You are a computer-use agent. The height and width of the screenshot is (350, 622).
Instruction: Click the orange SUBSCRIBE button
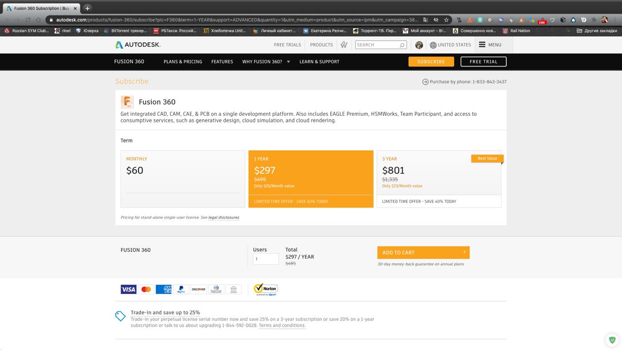click(x=431, y=62)
